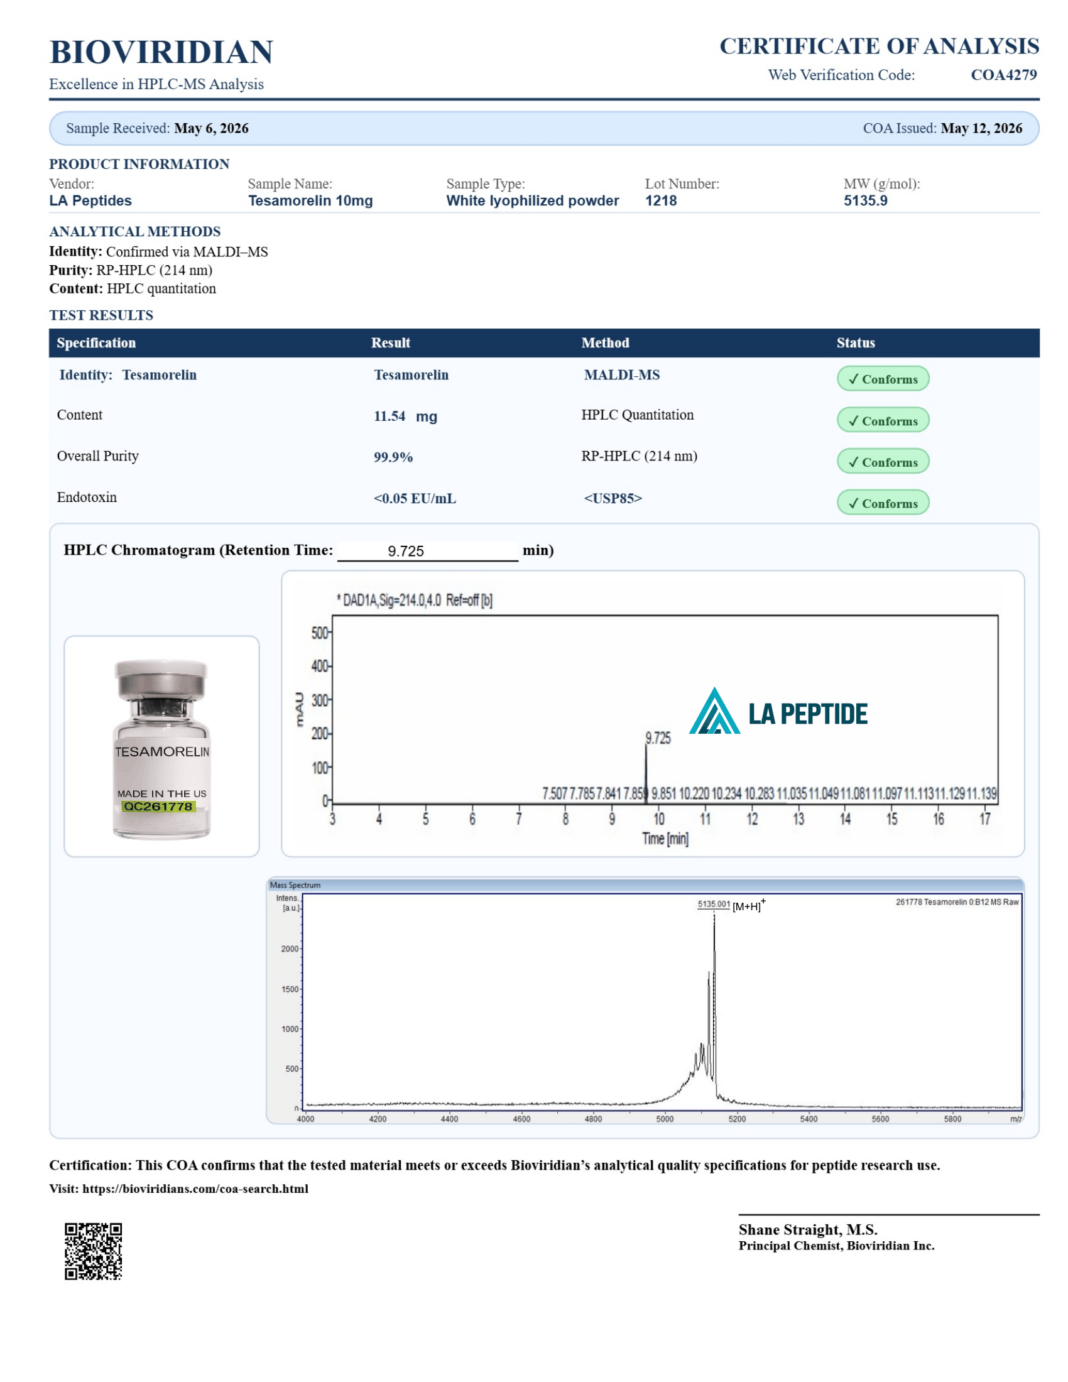Click the 'Excellence in HPLC-MS Analysis' tagline
1068x1382 pixels.
pos(156,84)
